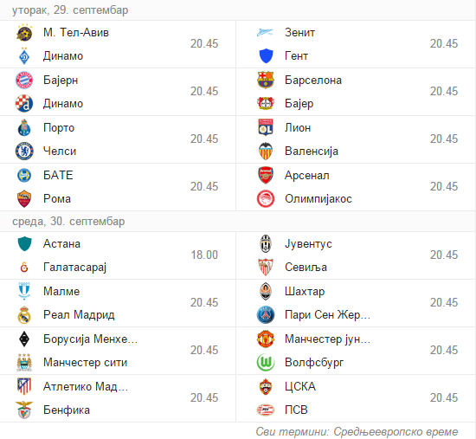Open the Манчестер сити team link
Screen dimensions: 476x439
(x=86, y=363)
